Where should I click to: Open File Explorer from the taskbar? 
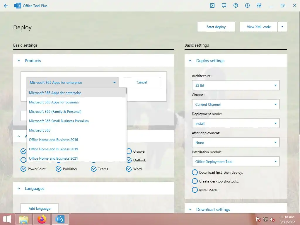tap(24, 219)
